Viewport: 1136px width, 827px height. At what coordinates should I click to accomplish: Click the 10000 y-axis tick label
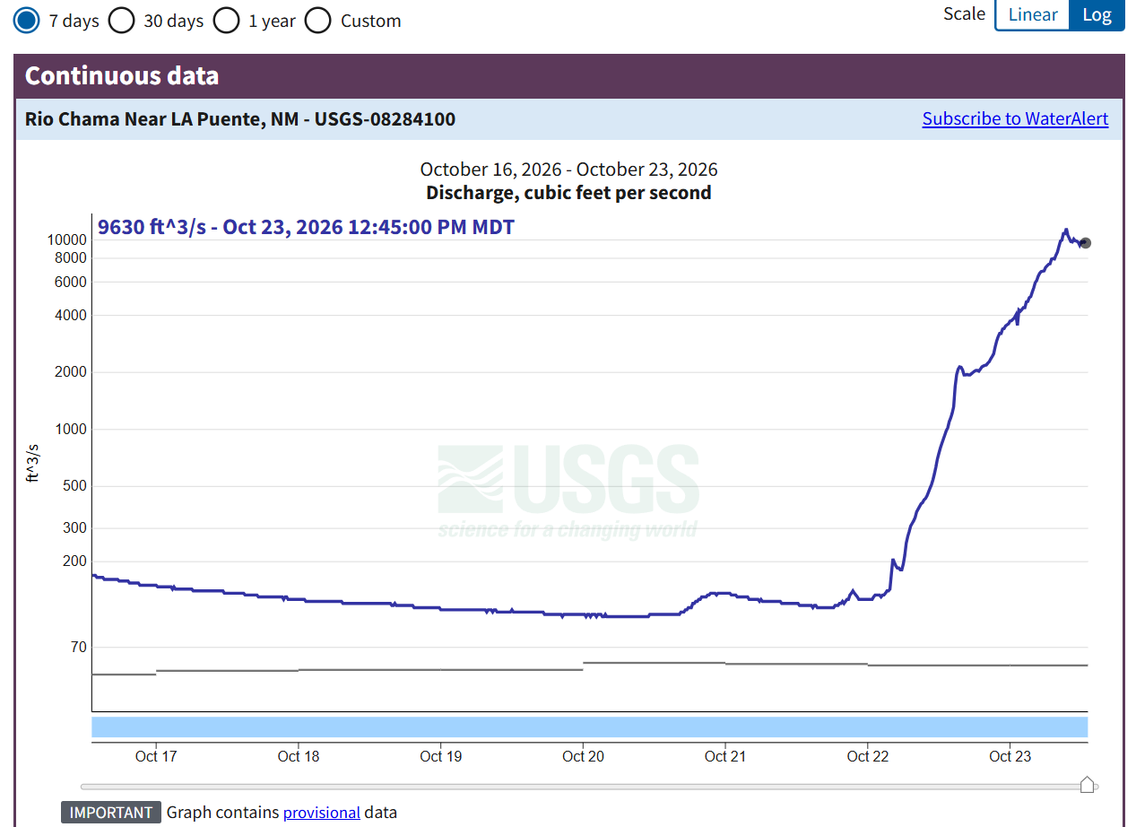click(x=67, y=240)
